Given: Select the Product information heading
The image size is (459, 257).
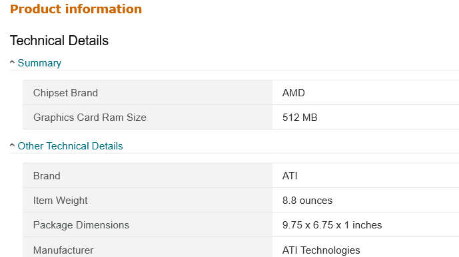Looking at the screenshot, I should click(76, 9).
